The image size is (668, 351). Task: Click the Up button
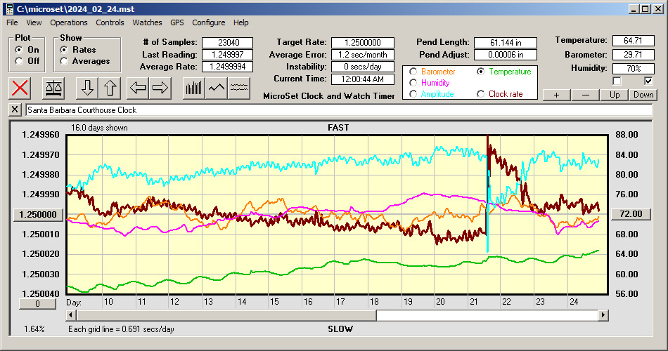(615, 95)
